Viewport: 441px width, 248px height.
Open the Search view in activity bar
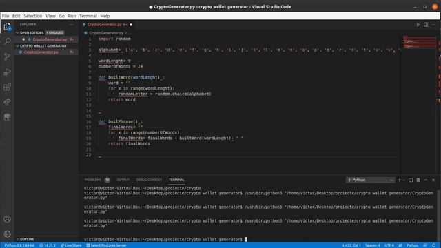click(8, 41)
